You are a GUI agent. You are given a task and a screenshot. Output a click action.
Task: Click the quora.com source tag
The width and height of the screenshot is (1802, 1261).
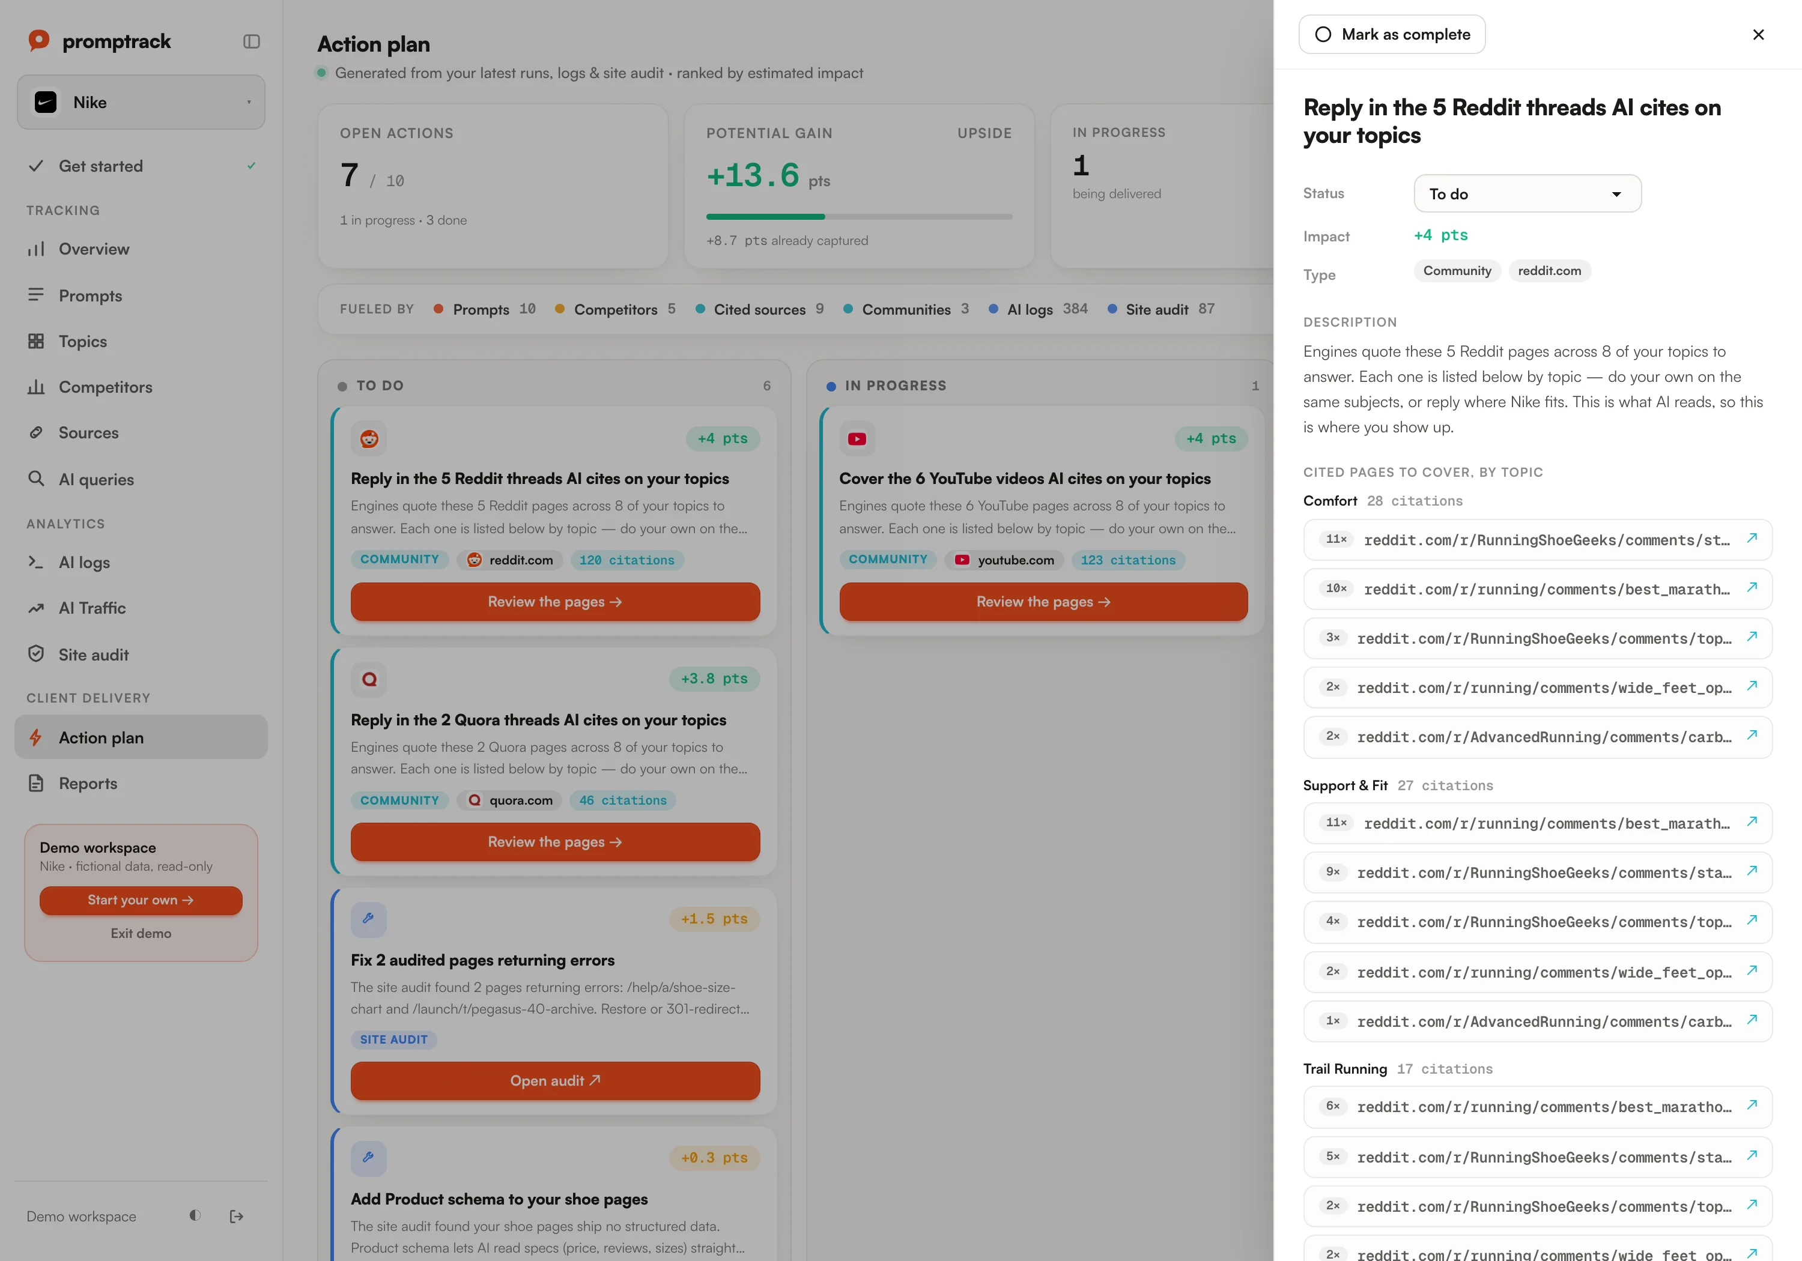(x=509, y=800)
